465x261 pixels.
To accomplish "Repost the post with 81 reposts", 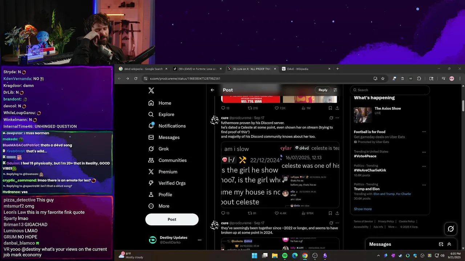I will pos(252,213).
